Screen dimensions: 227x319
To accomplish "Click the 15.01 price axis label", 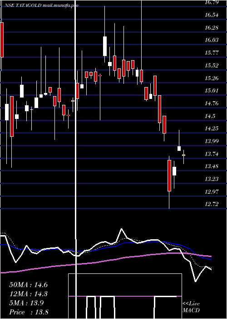I will 212,91.
